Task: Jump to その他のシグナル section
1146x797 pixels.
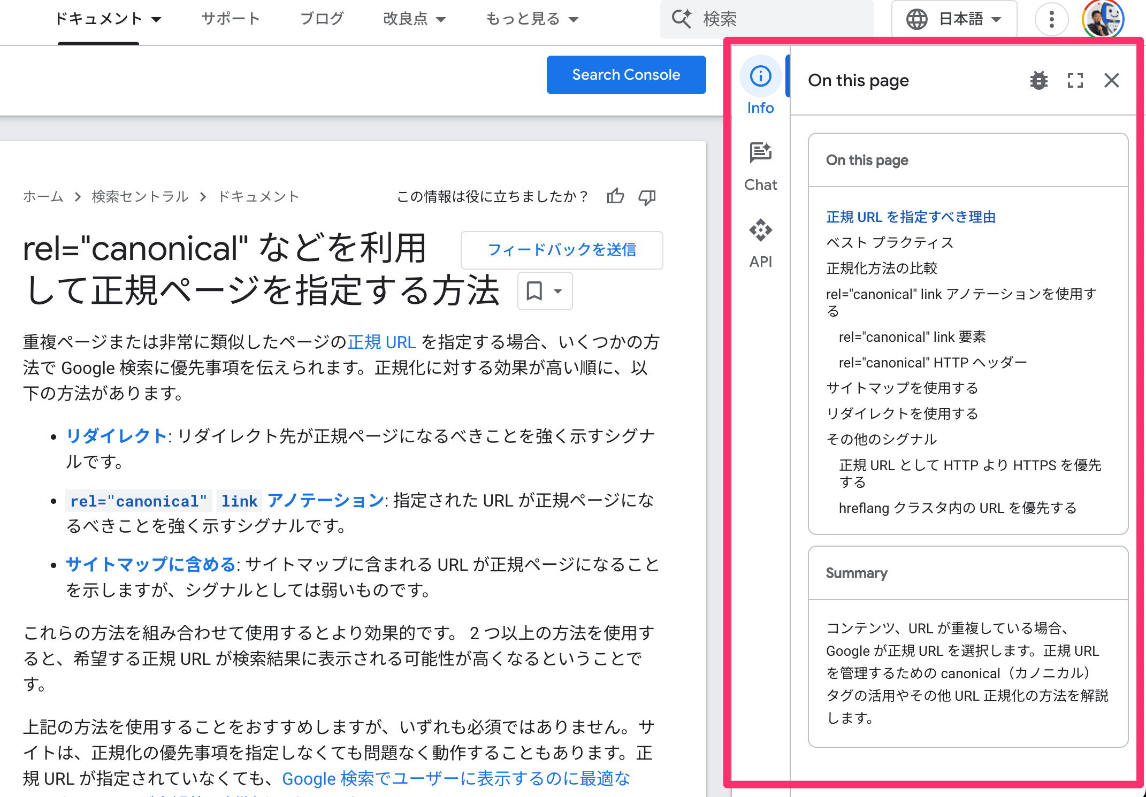Action: [882, 440]
